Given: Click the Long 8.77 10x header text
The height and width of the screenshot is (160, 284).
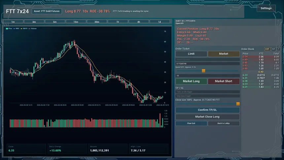Looking at the screenshot, I should click(x=77, y=11).
